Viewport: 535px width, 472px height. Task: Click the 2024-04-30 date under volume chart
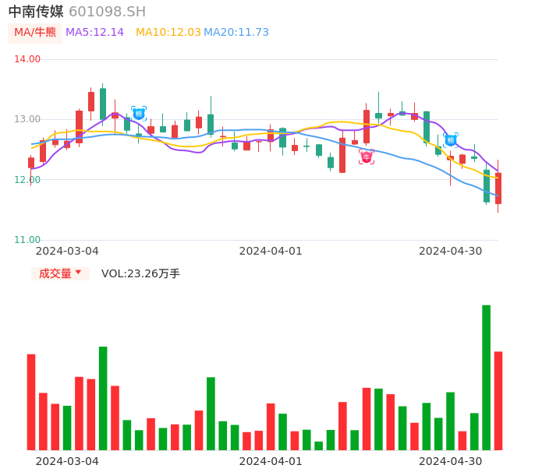coord(451,461)
